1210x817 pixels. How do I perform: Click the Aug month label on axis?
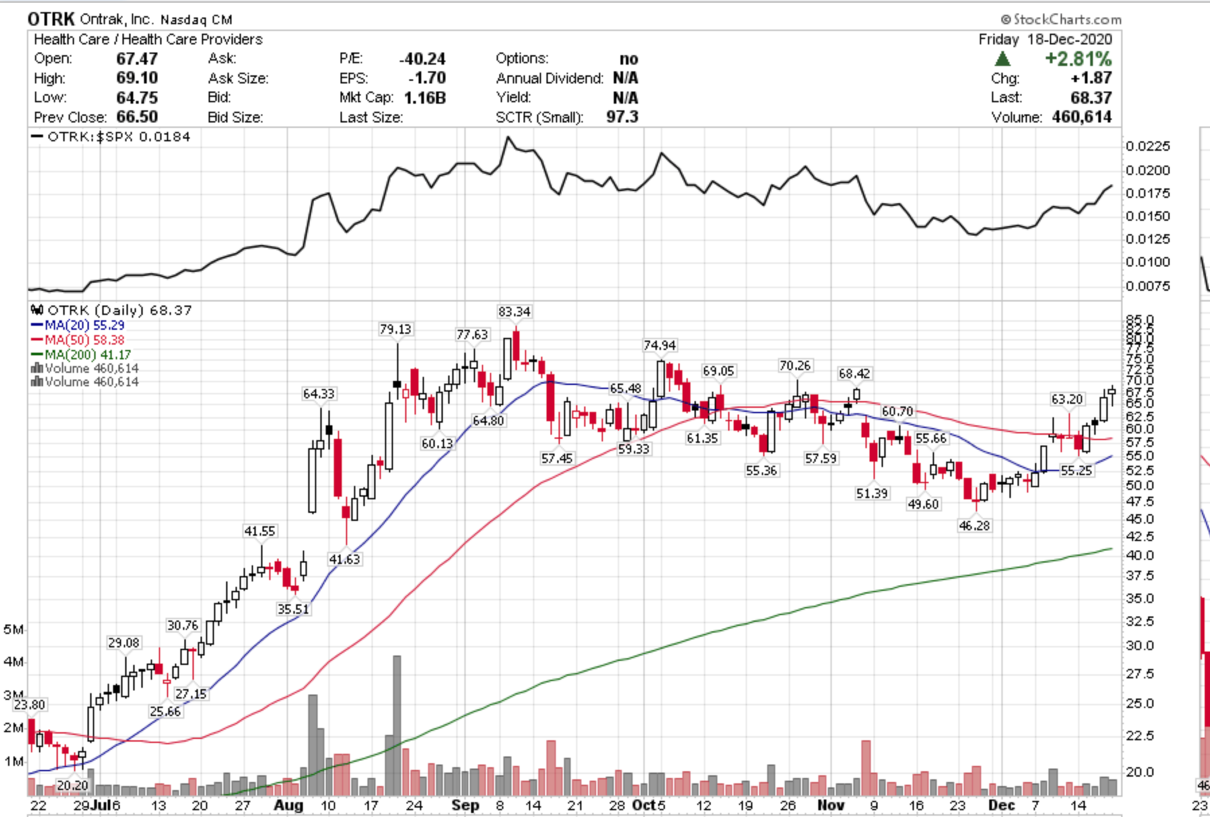click(288, 805)
